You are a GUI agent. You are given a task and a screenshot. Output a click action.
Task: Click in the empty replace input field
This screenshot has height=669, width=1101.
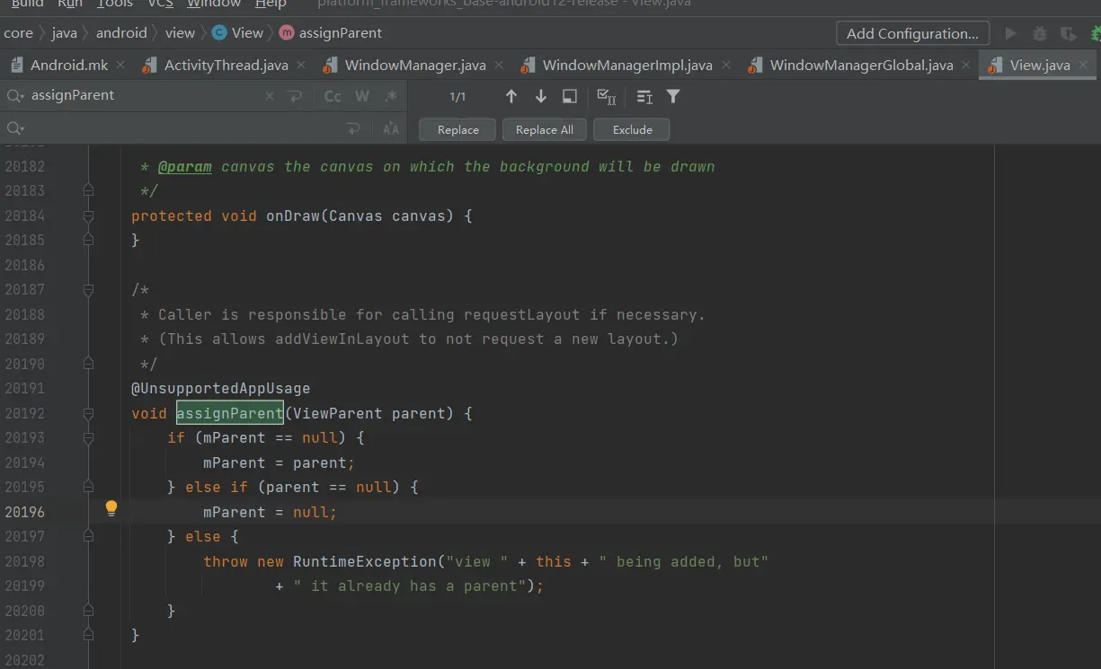(180, 129)
